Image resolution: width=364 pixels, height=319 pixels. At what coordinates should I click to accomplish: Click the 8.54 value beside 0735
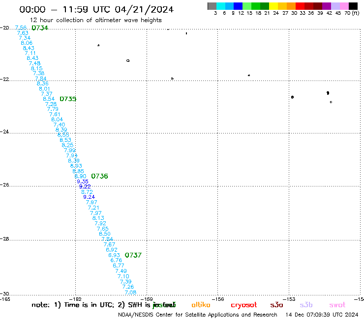click(49, 99)
